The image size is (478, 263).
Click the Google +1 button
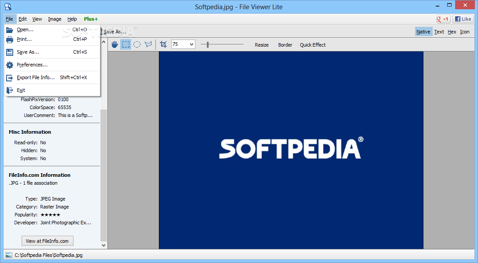(443, 19)
